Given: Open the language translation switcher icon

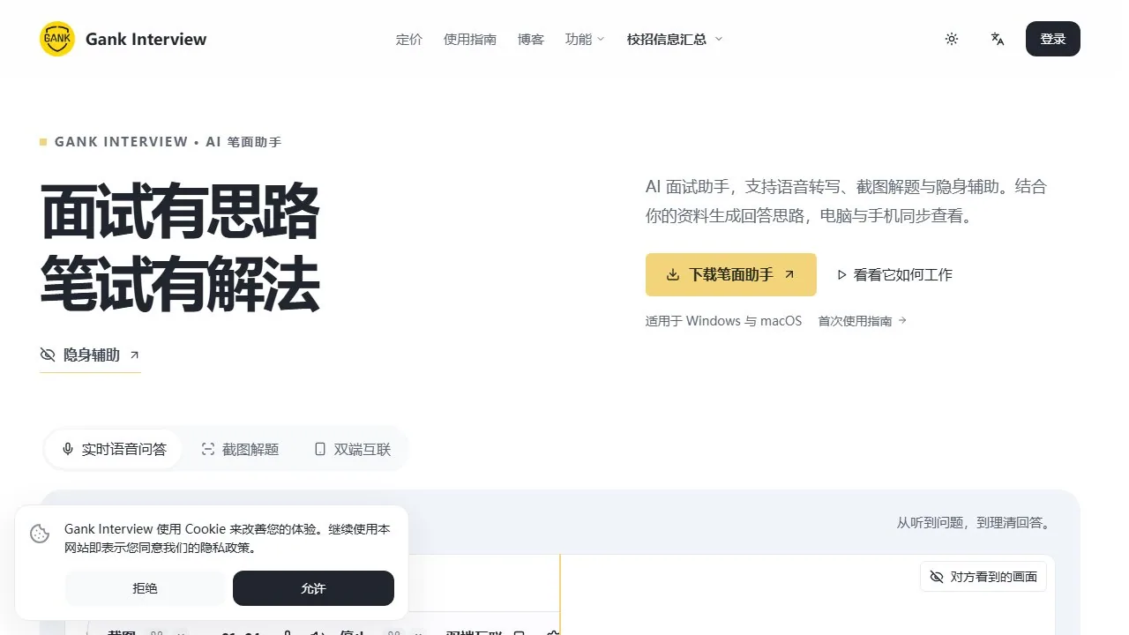Looking at the screenshot, I should click(998, 39).
